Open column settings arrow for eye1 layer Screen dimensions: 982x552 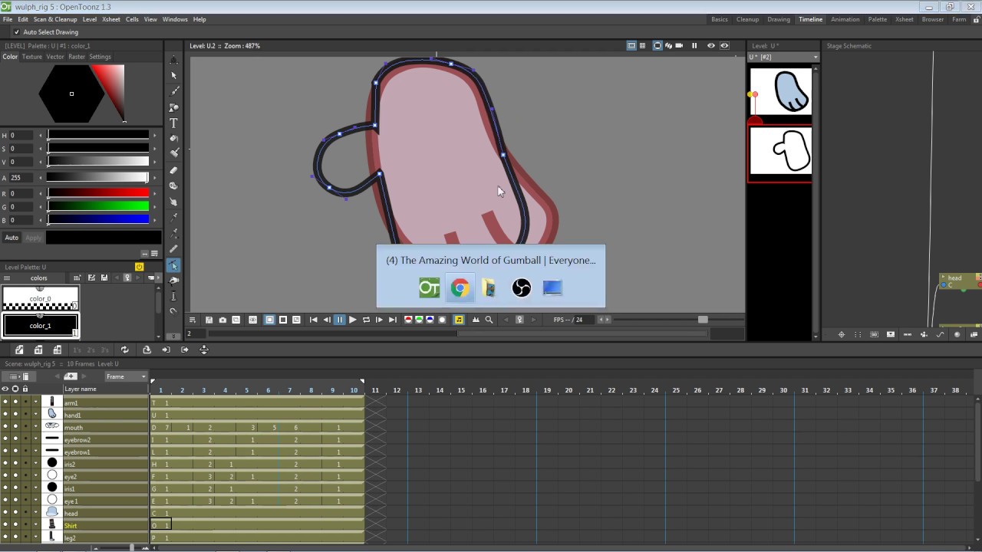click(x=35, y=501)
